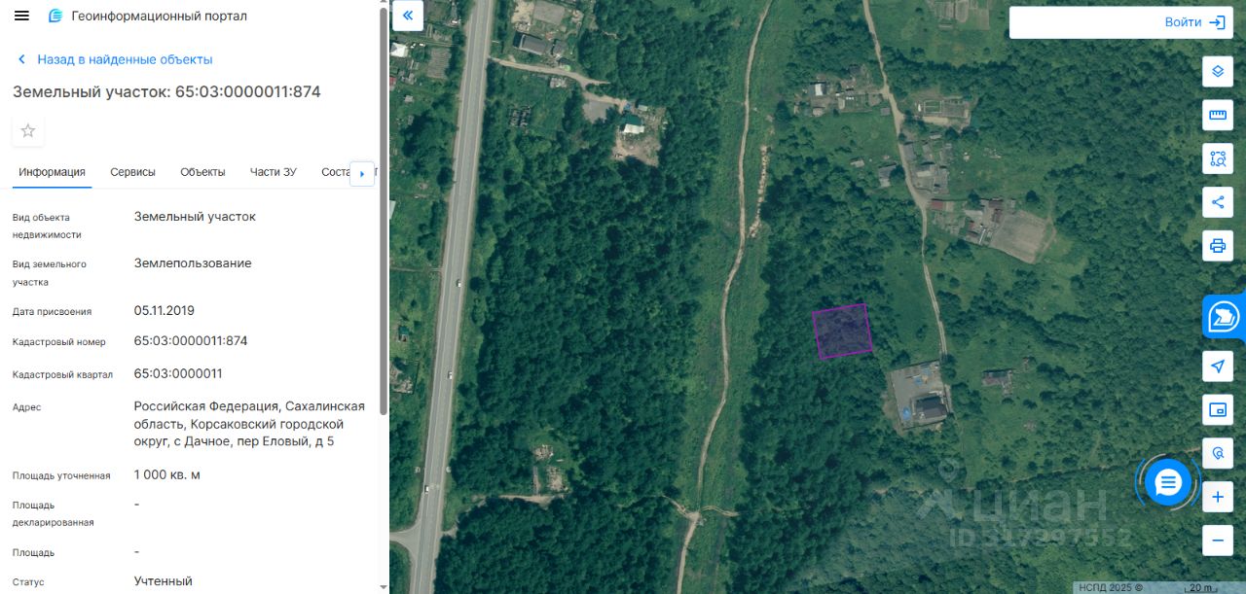Open the blue chat assistant bubble
The image size is (1246, 594).
(x=1168, y=482)
